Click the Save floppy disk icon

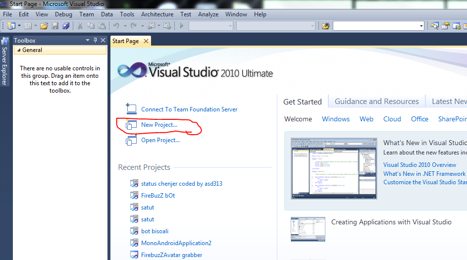(55, 26)
